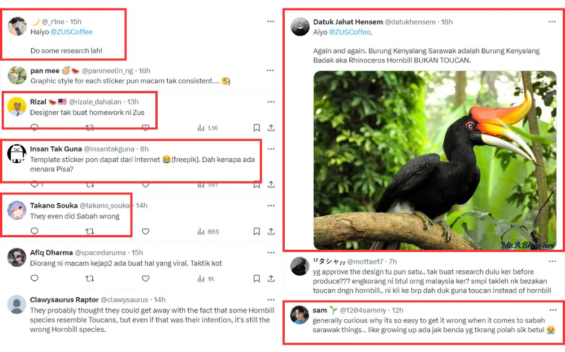The image size is (565, 352).
Task: Click the share icon on Rizal's tweet
Action: click(x=271, y=128)
